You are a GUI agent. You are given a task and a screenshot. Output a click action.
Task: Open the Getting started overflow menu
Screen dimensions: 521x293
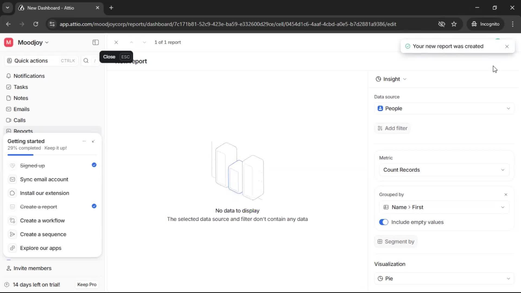click(x=84, y=141)
